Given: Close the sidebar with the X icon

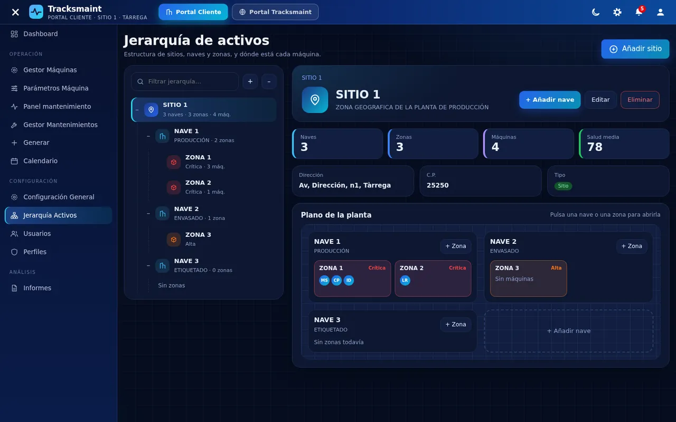Looking at the screenshot, I should 15,12.
